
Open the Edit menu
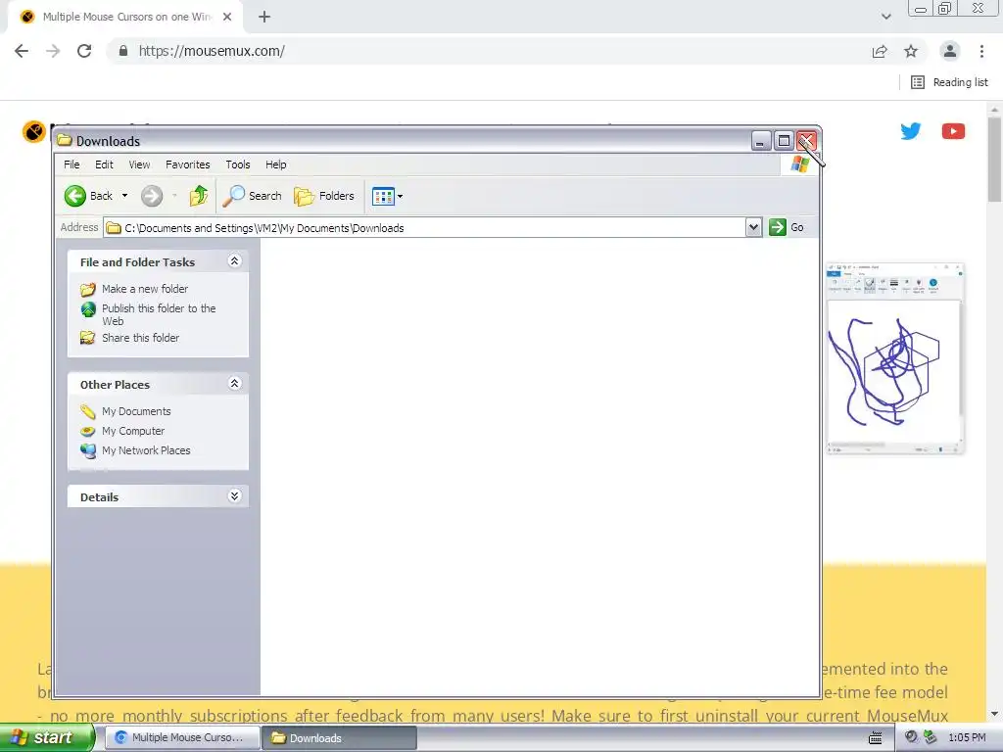[x=104, y=164]
